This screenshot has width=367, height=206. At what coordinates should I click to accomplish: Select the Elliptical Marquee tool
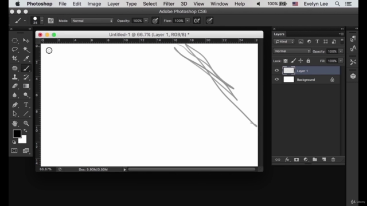tap(15, 41)
